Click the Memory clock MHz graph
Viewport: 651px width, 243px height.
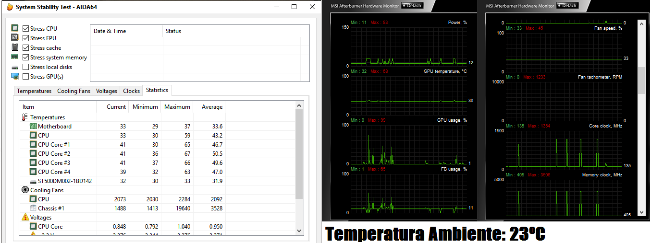point(565,198)
